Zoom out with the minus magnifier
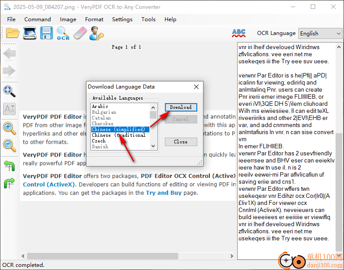The image size is (344, 270). (x=9, y=145)
